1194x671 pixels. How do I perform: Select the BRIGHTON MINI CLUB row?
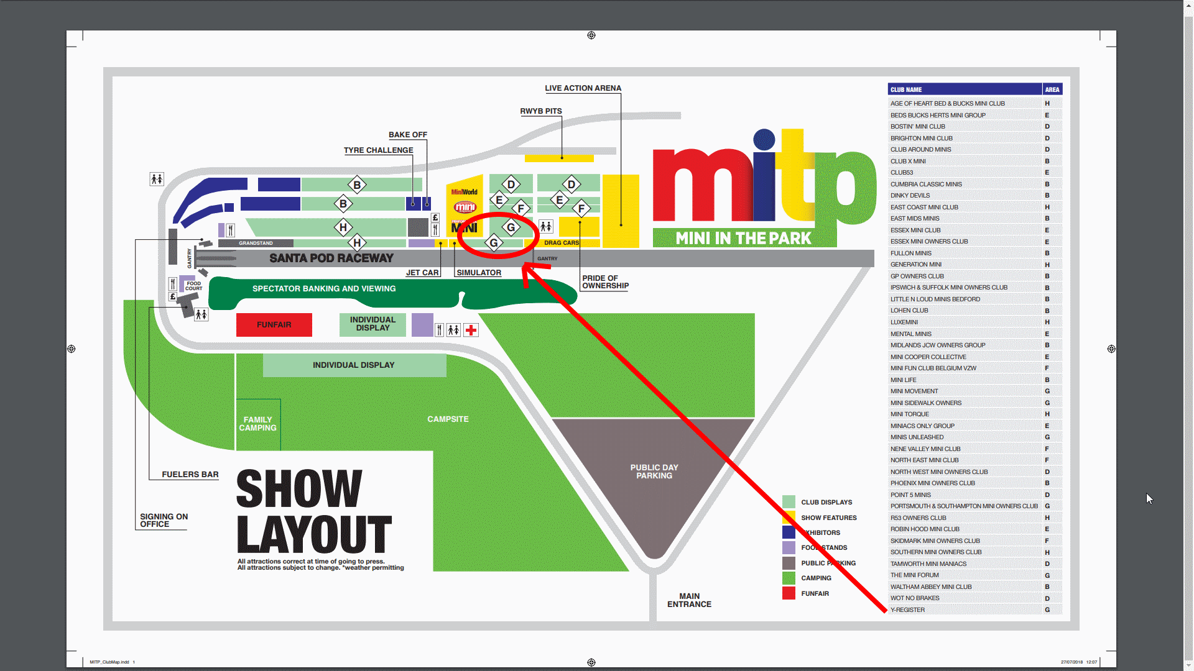pos(974,139)
